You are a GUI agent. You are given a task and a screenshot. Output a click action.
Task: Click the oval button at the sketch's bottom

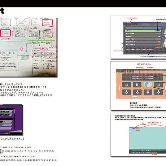coord(44,73)
